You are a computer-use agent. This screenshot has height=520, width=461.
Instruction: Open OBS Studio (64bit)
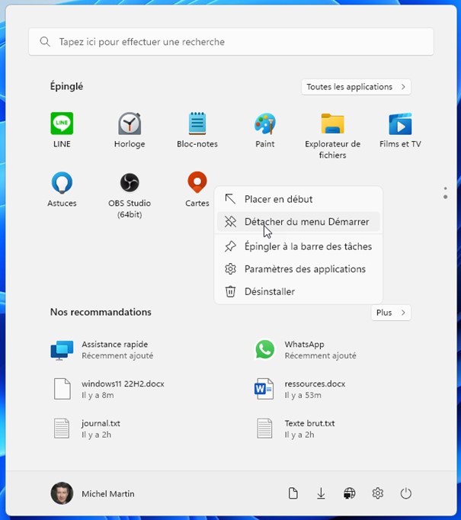[x=130, y=183]
